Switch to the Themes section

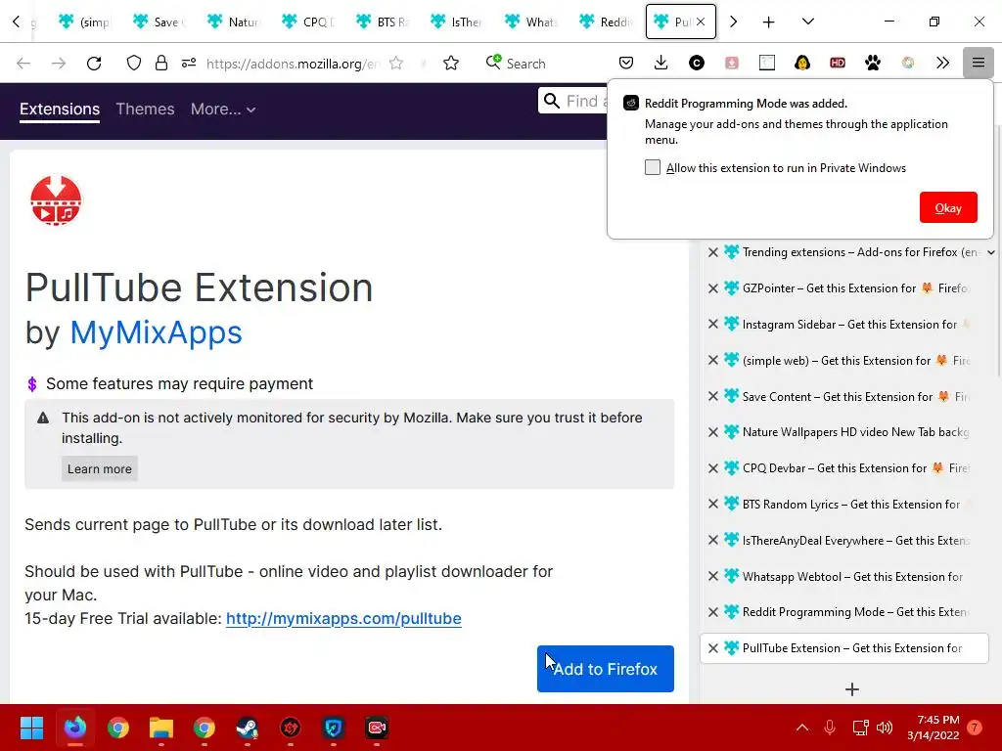[x=145, y=110]
